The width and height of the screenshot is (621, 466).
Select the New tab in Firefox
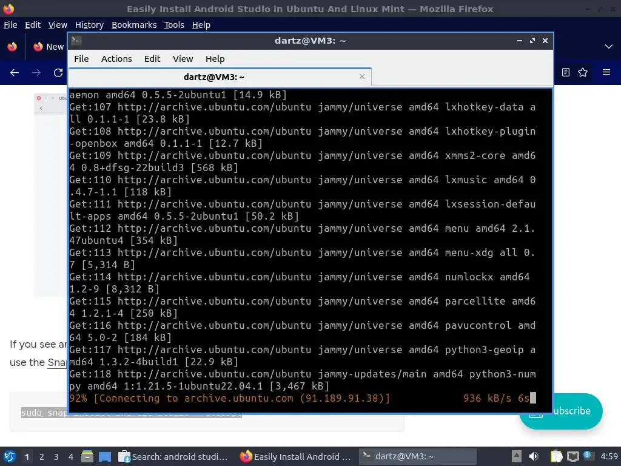point(49,47)
